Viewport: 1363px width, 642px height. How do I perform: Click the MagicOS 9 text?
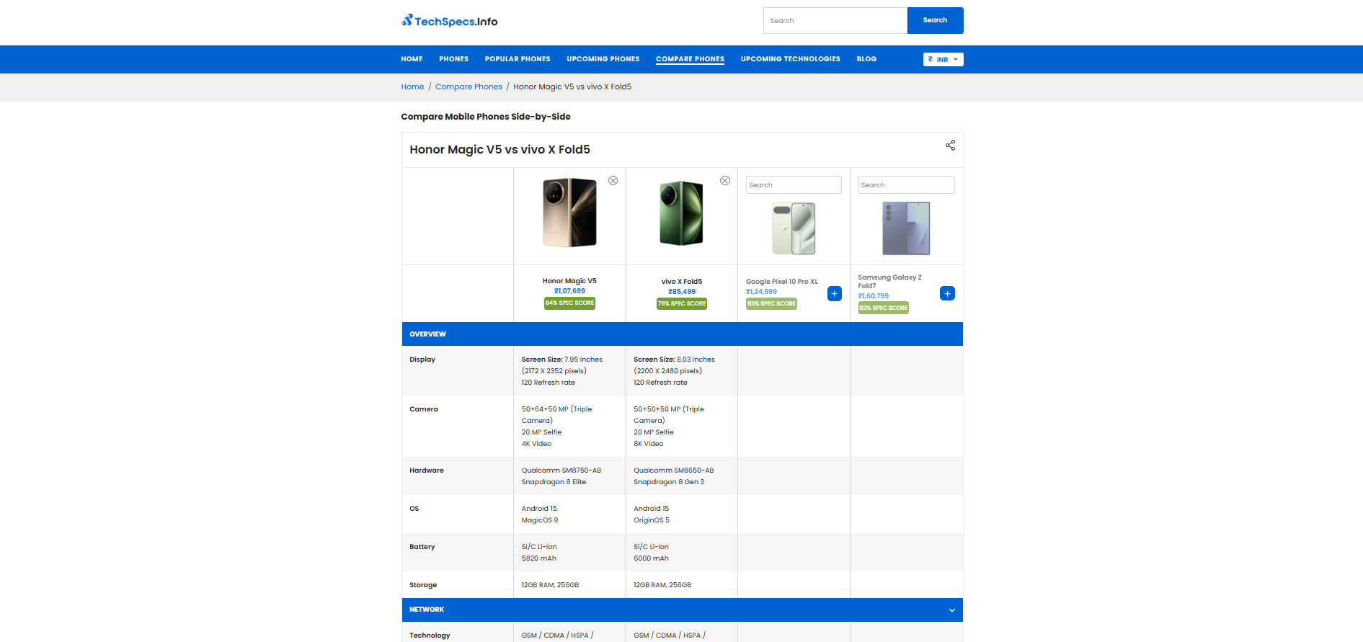540,520
